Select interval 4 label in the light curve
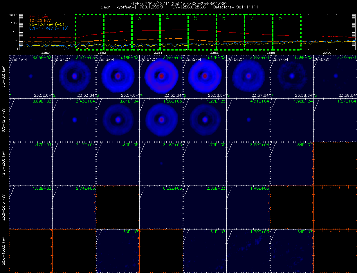Viewport: 357px width, 273px height. 167,18
